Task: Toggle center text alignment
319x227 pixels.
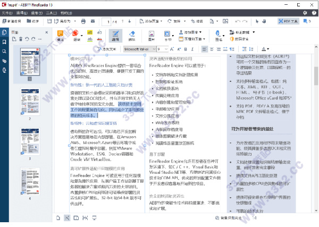Action: [212, 49]
